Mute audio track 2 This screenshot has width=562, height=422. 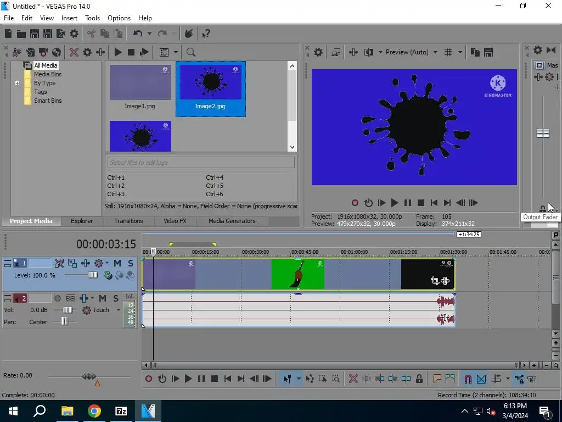click(103, 298)
